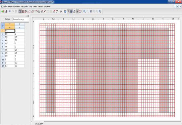The height and width of the screenshot is (125, 182).
Task: Click the blue square toolbar icon
Action: 65,11
